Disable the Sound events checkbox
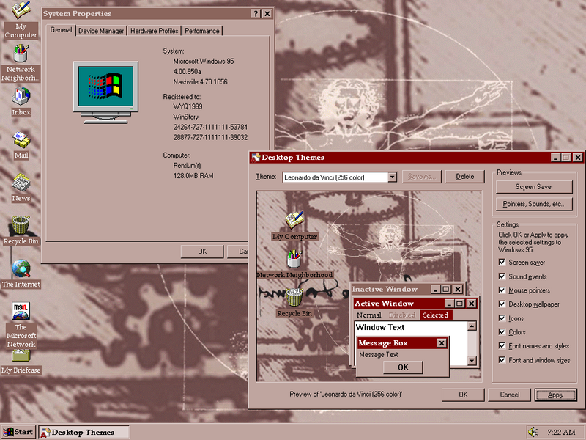Image resolution: width=586 pixels, height=440 pixels. 503,276
